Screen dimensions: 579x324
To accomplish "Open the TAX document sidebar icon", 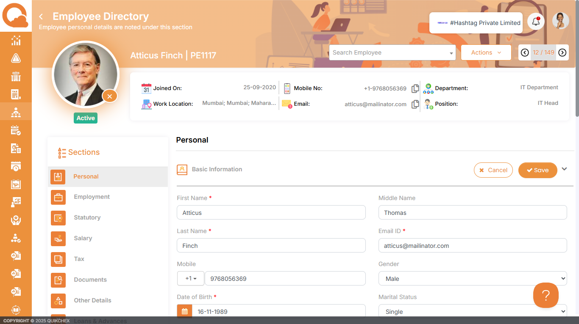I will (16, 94).
